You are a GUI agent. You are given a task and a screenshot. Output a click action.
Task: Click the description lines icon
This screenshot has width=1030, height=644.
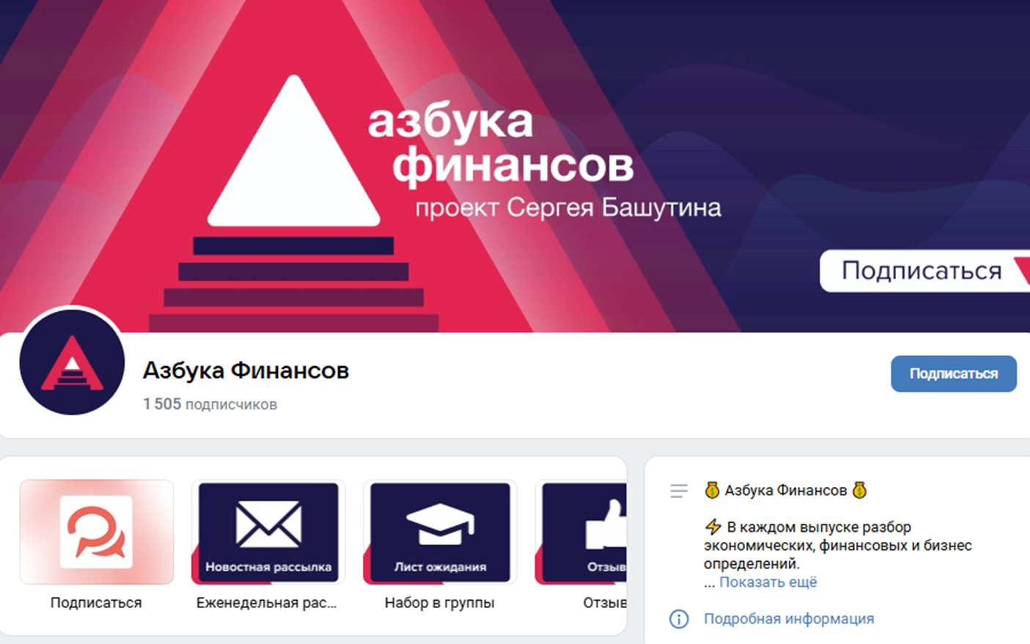(x=679, y=491)
